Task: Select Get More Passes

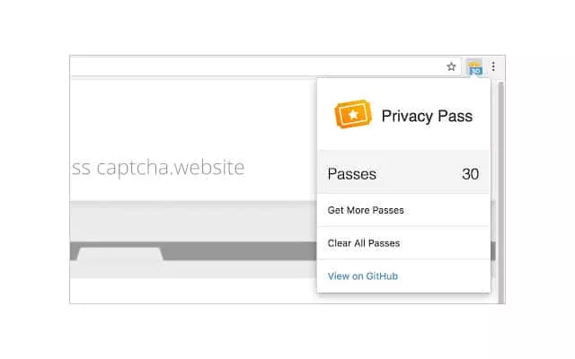Action: 366,210
